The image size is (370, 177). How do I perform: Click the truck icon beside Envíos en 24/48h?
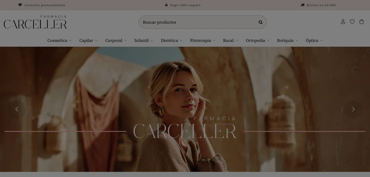coord(302,5)
